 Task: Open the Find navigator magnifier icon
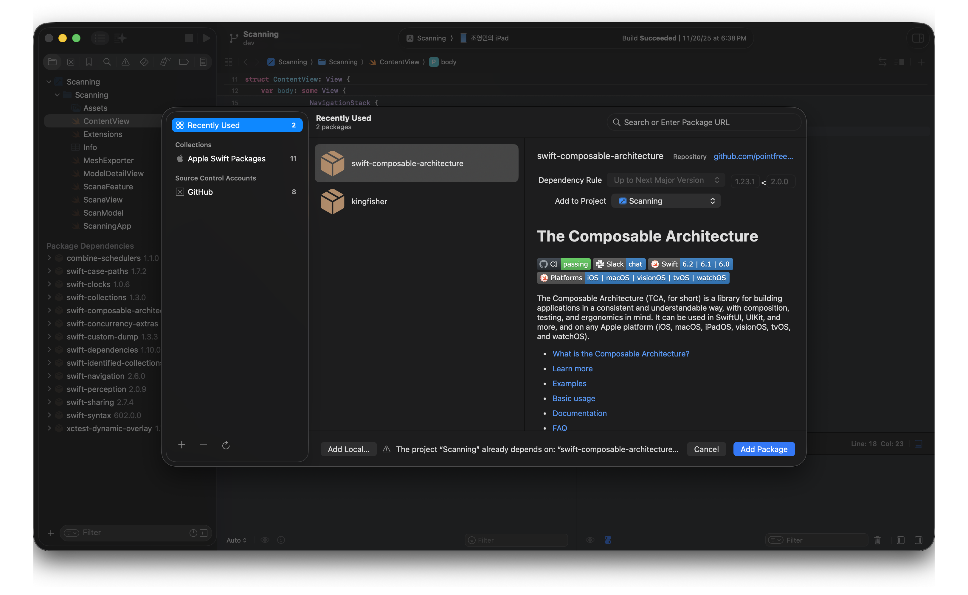tap(107, 62)
